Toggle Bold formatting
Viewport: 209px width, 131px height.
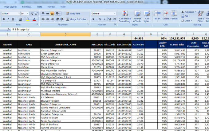[4, 19]
